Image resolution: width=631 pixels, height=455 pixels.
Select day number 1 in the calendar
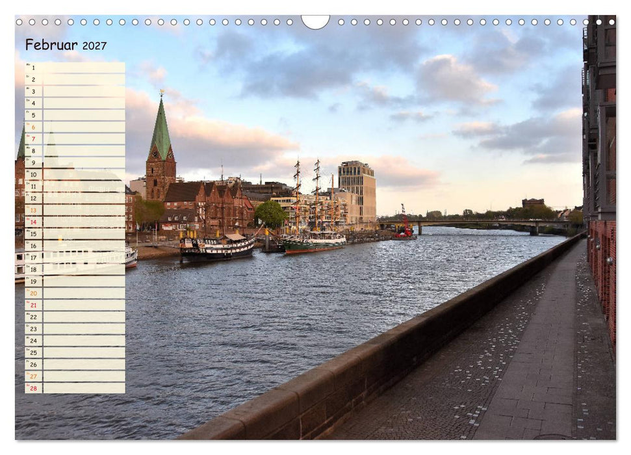(x=33, y=68)
